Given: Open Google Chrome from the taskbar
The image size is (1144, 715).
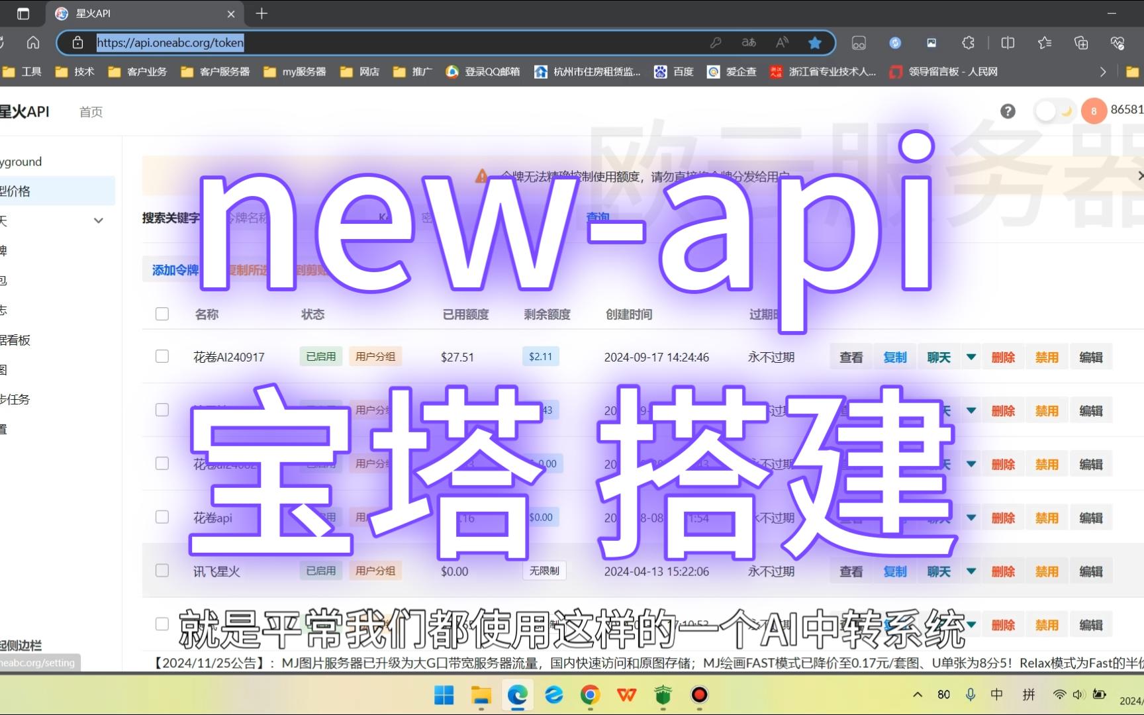Looking at the screenshot, I should (x=590, y=694).
